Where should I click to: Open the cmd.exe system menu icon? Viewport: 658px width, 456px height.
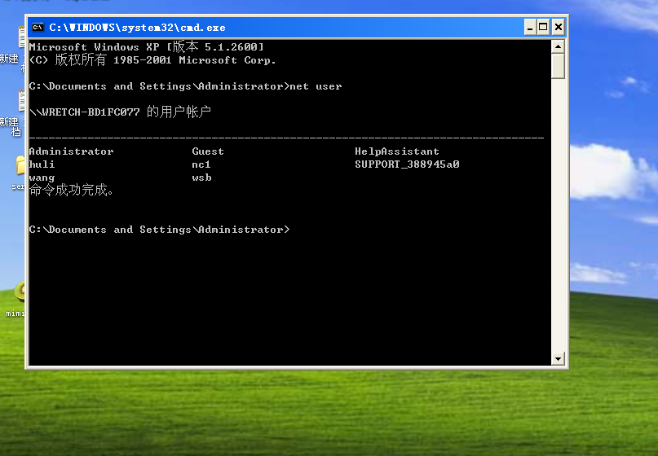(38, 28)
